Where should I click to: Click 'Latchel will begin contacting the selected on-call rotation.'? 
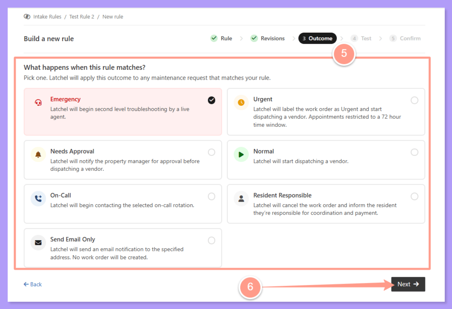pyautogui.click(x=122, y=205)
